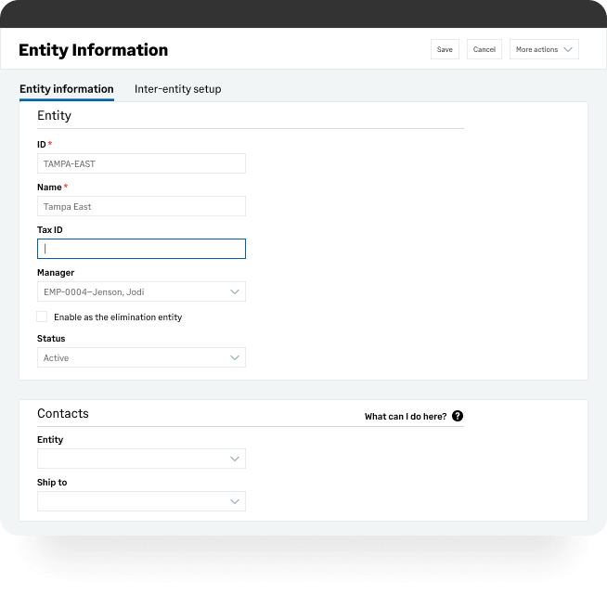Image resolution: width=607 pixels, height=595 pixels.
Task: Click the Cancel button
Action: click(484, 49)
